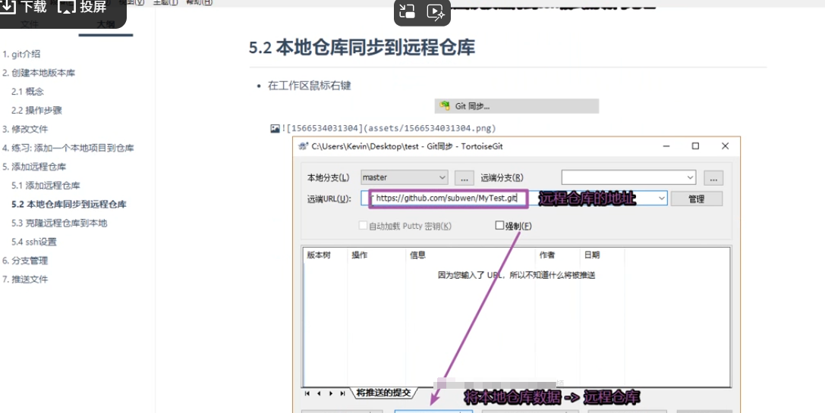825x413 pixels.
Task: Minimize the TortoiseGit sync dialog
Action: tap(666, 146)
